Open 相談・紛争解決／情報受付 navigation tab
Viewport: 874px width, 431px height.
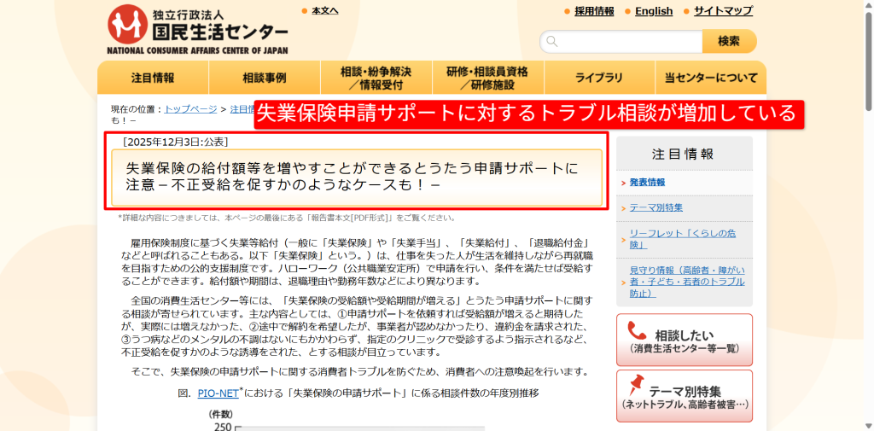pos(376,78)
